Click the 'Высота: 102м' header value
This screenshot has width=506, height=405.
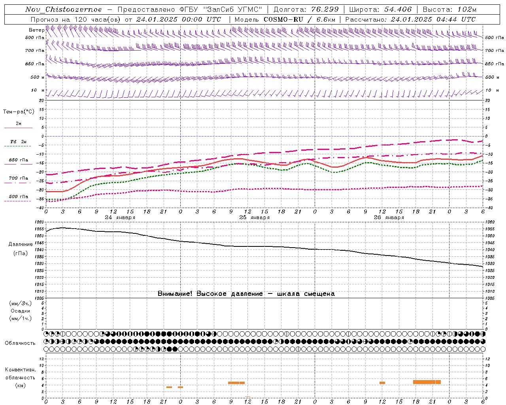tap(449, 9)
